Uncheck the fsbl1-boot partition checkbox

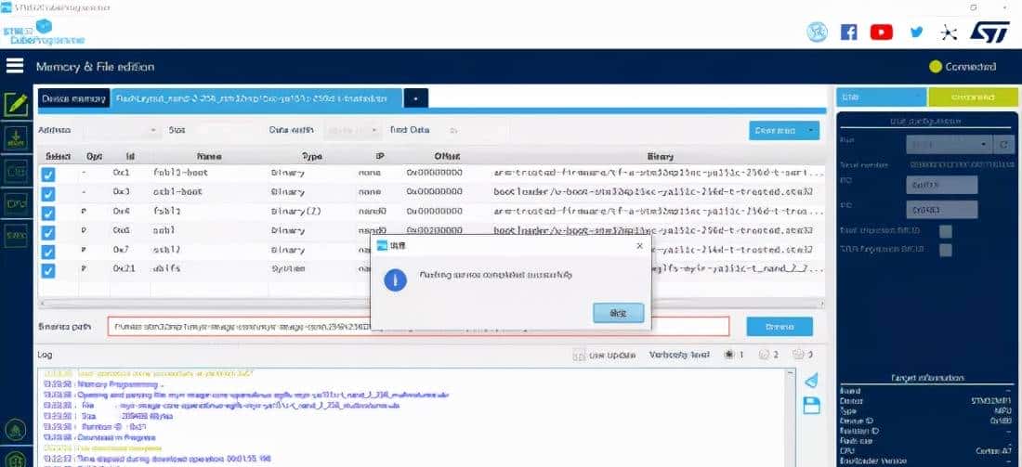pos(48,174)
